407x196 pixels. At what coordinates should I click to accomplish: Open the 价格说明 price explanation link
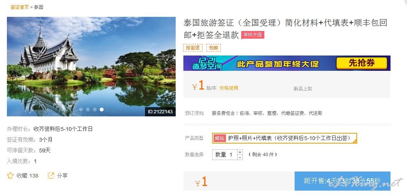pos(229,88)
